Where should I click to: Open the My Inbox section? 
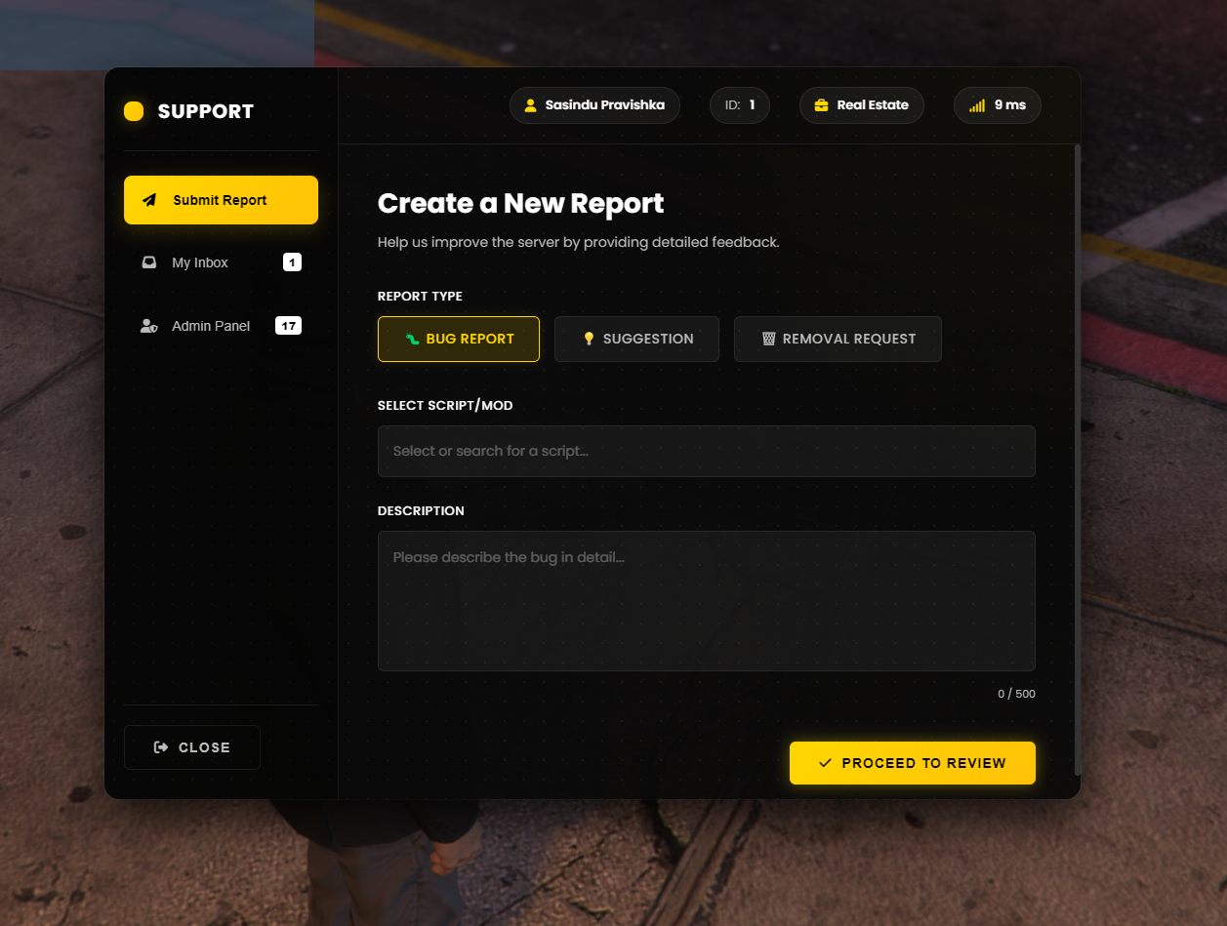point(221,262)
